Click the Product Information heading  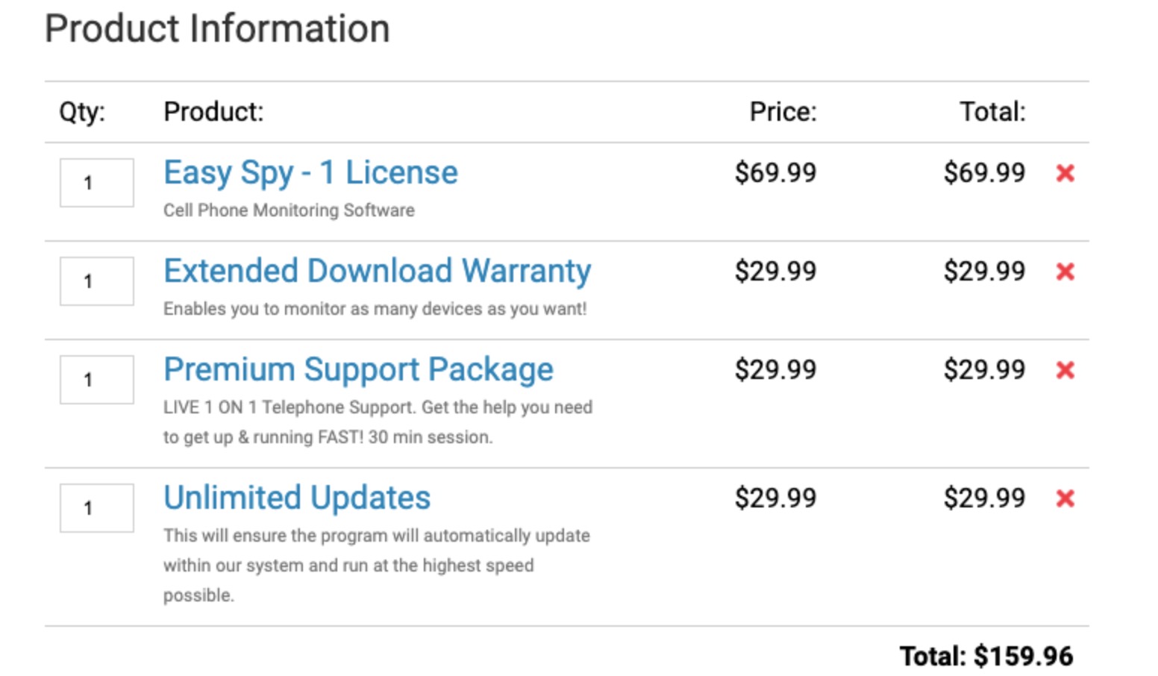[217, 29]
